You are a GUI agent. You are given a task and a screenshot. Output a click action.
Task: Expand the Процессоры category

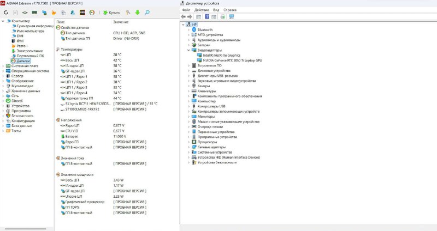188,142
